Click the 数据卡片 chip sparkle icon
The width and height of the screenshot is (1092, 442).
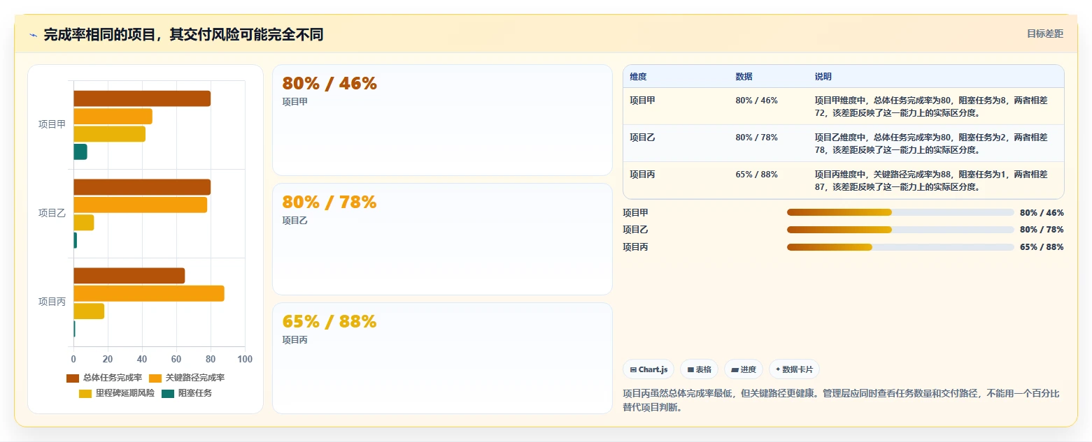[778, 369]
